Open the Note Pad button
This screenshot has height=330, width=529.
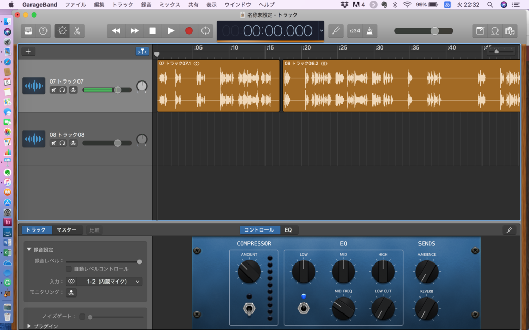pyautogui.click(x=480, y=31)
